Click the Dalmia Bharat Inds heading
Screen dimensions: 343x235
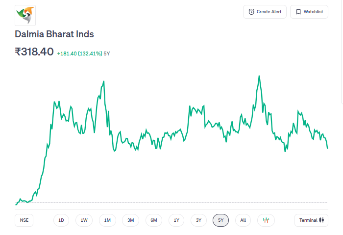[x=54, y=34]
